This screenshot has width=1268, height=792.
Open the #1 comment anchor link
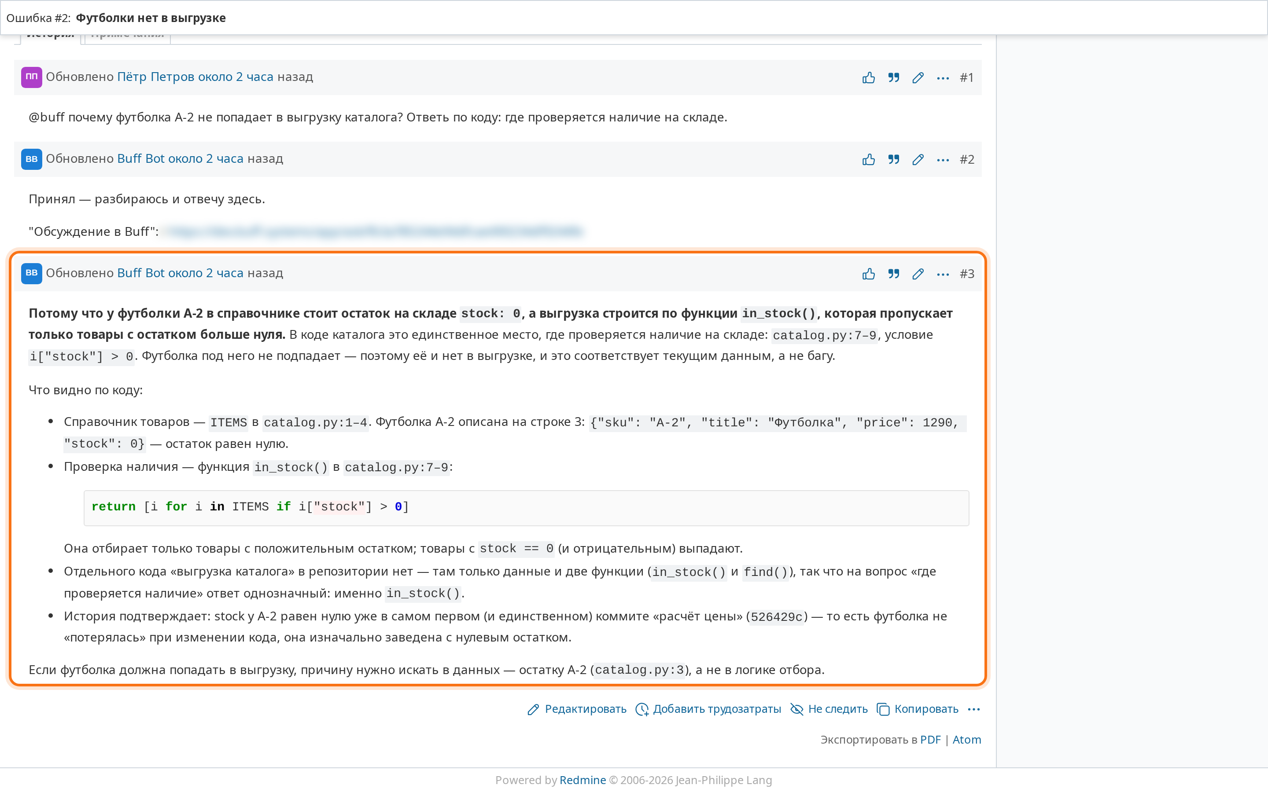pos(967,77)
